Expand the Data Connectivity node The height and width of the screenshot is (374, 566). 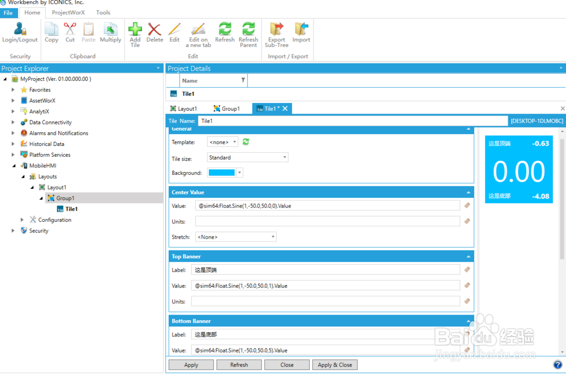tap(13, 122)
